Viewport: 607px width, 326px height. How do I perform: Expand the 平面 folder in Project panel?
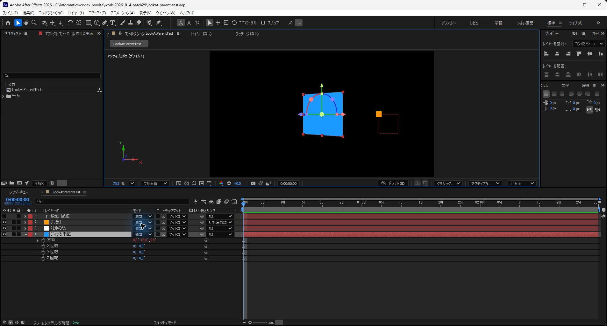click(3, 96)
